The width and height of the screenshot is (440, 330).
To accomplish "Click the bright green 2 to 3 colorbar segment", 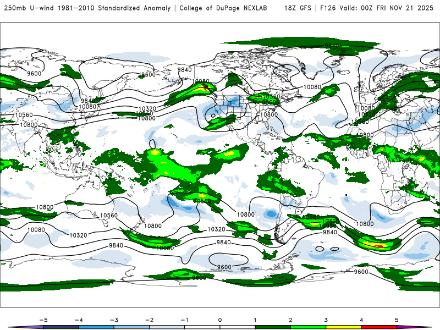I will point(308,327).
